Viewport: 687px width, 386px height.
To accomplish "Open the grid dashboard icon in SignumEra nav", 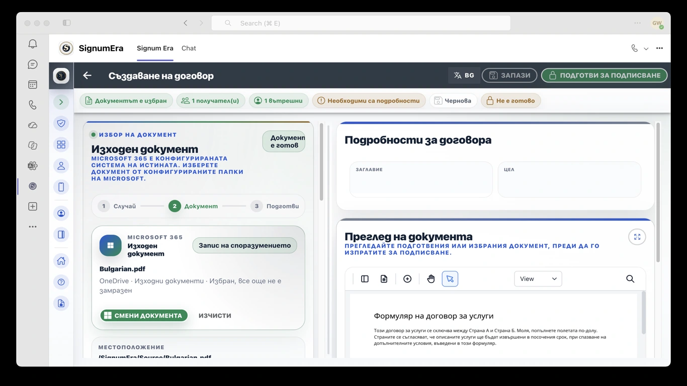I will (61, 145).
